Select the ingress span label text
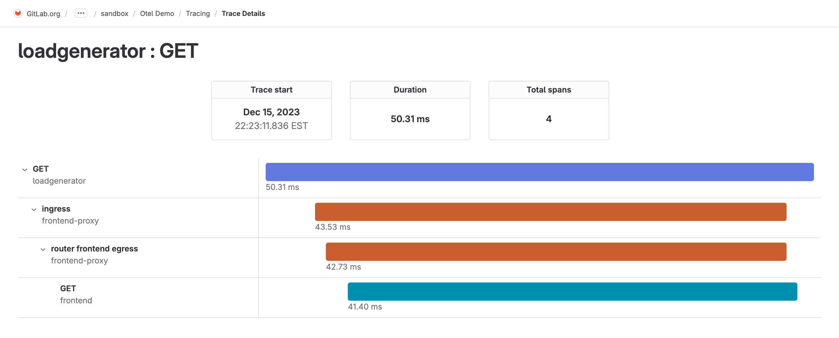 pos(56,208)
